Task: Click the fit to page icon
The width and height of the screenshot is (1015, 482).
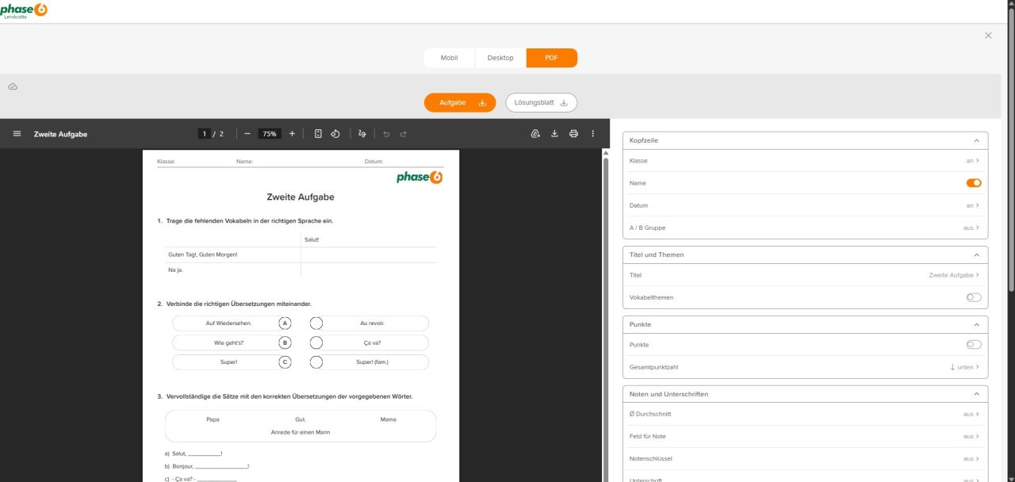Action: (x=318, y=134)
